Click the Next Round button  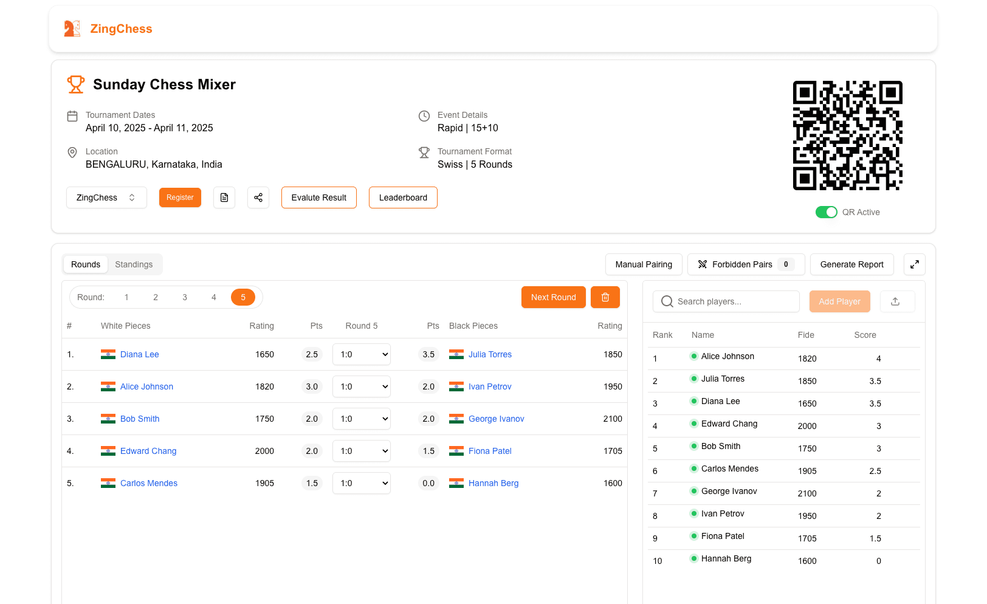tap(553, 297)
